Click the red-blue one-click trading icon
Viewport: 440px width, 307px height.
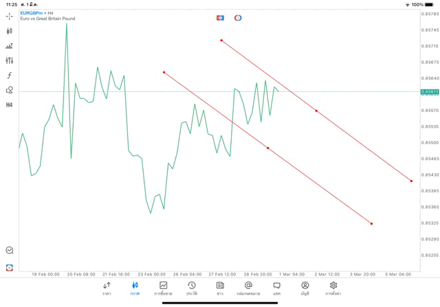tap(220, 18)
